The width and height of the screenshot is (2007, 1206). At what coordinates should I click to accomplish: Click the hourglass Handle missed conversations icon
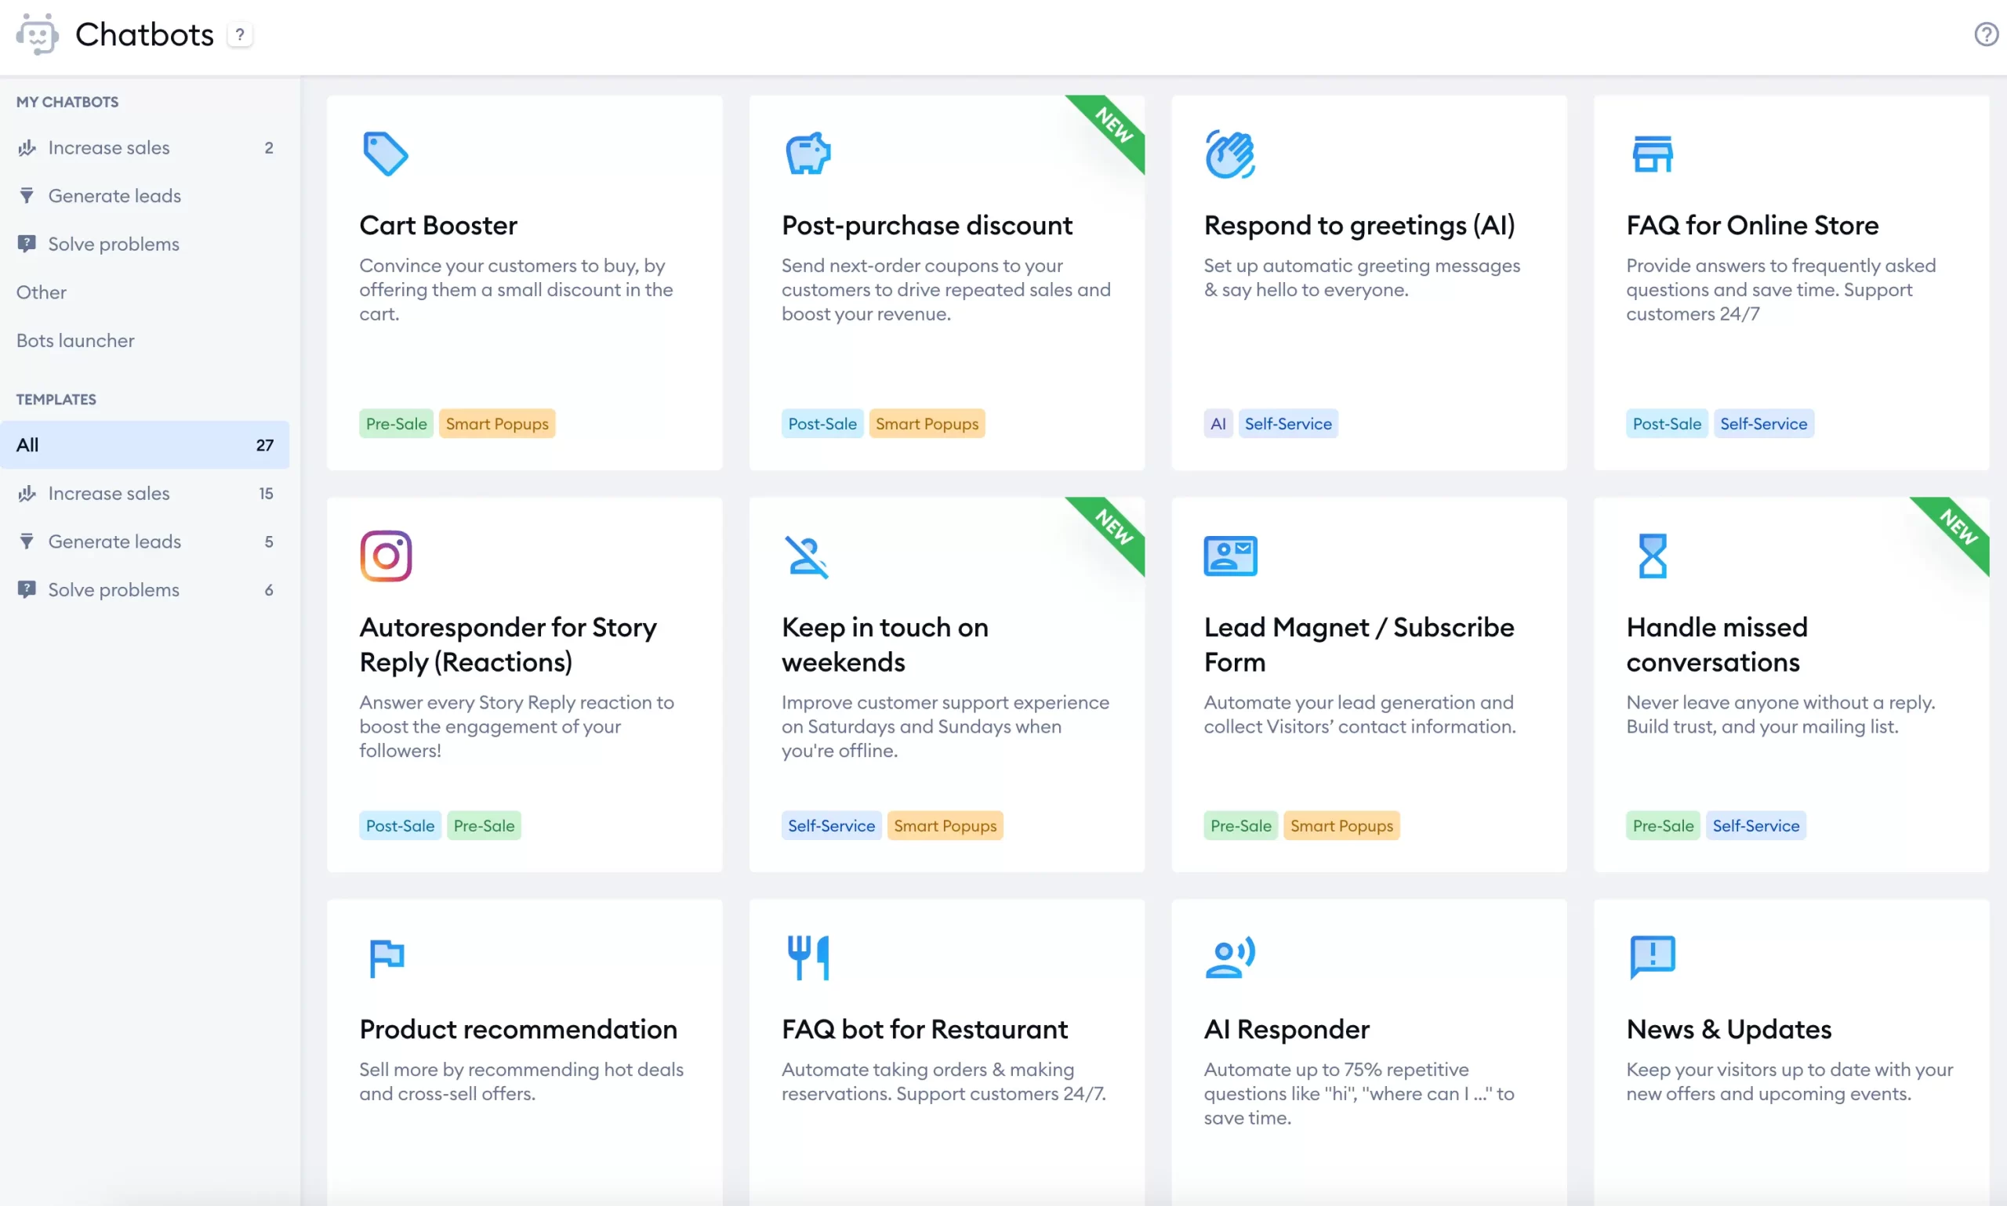1652,556
